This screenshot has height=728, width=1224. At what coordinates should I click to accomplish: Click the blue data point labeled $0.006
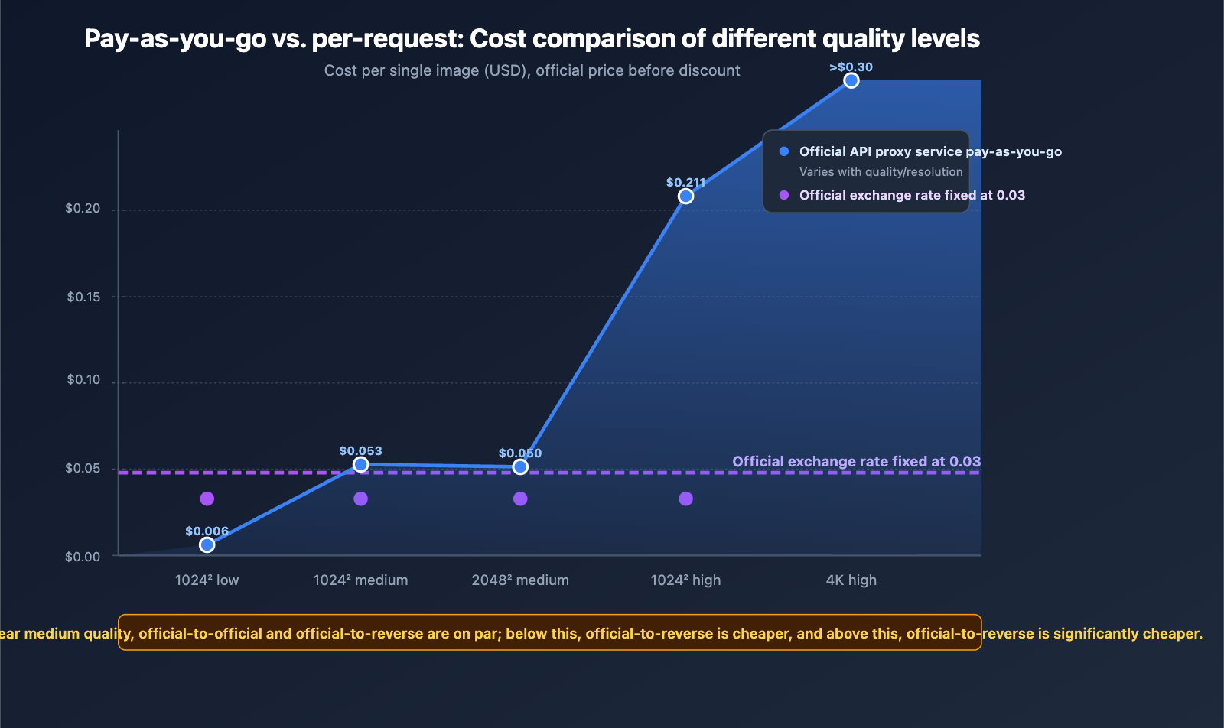coord(207,544)
